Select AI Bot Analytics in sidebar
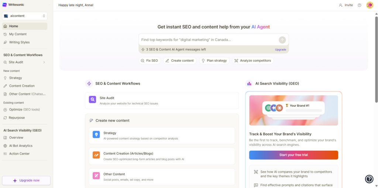This screenshot has height=188, width=378. click(21, 146)
